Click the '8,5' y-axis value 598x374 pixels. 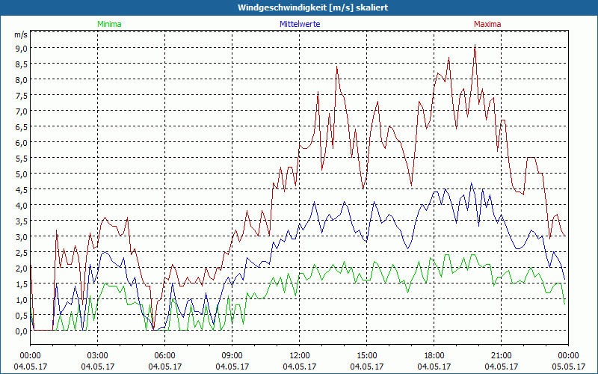click(21, 64)
